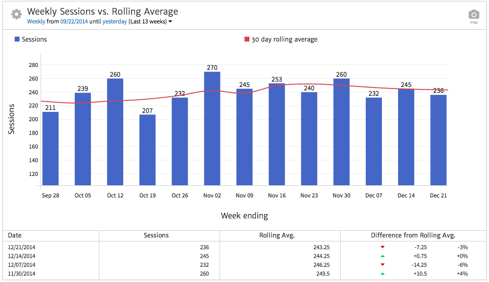Change the 'yesterday' end date

pos(114,22)
